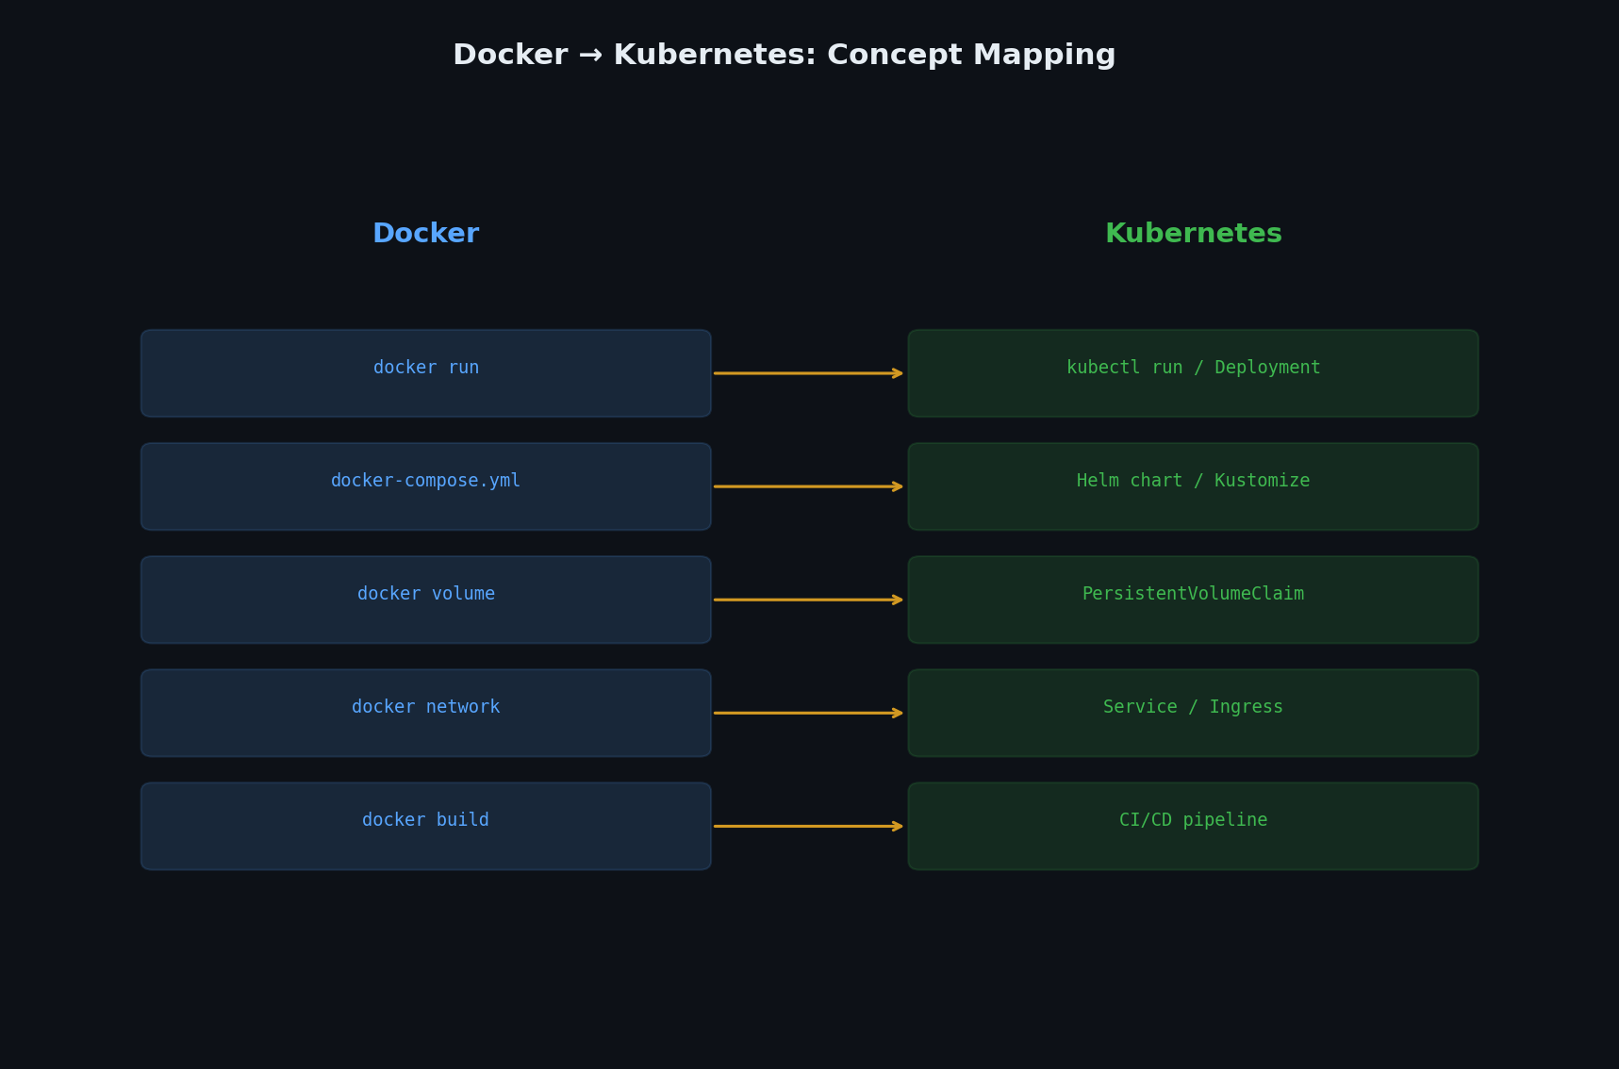This screenshot has height=1069, width=1619.
Task: Click the 'docker volume' box
Action: [x=426, y=600]
